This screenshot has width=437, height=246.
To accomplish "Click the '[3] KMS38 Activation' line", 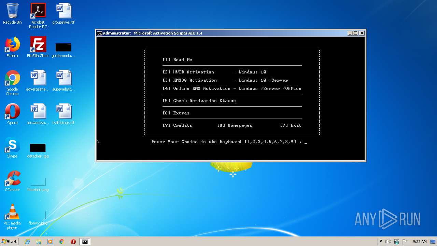I will pos(225,80).
